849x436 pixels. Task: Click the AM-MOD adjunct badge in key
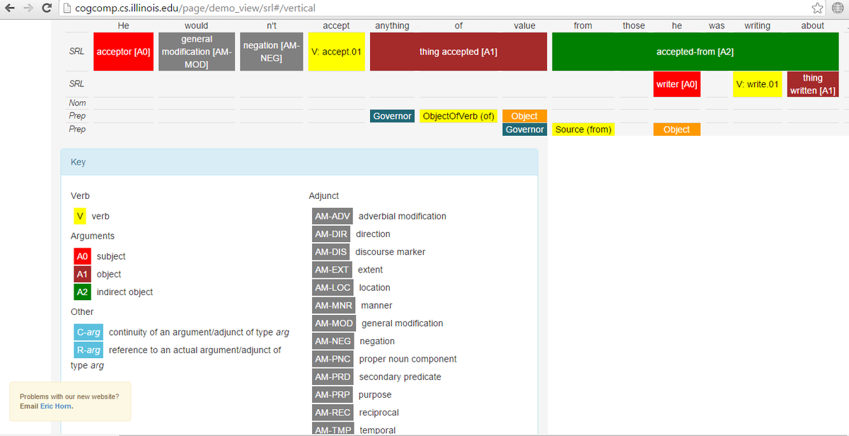point(334,323)
